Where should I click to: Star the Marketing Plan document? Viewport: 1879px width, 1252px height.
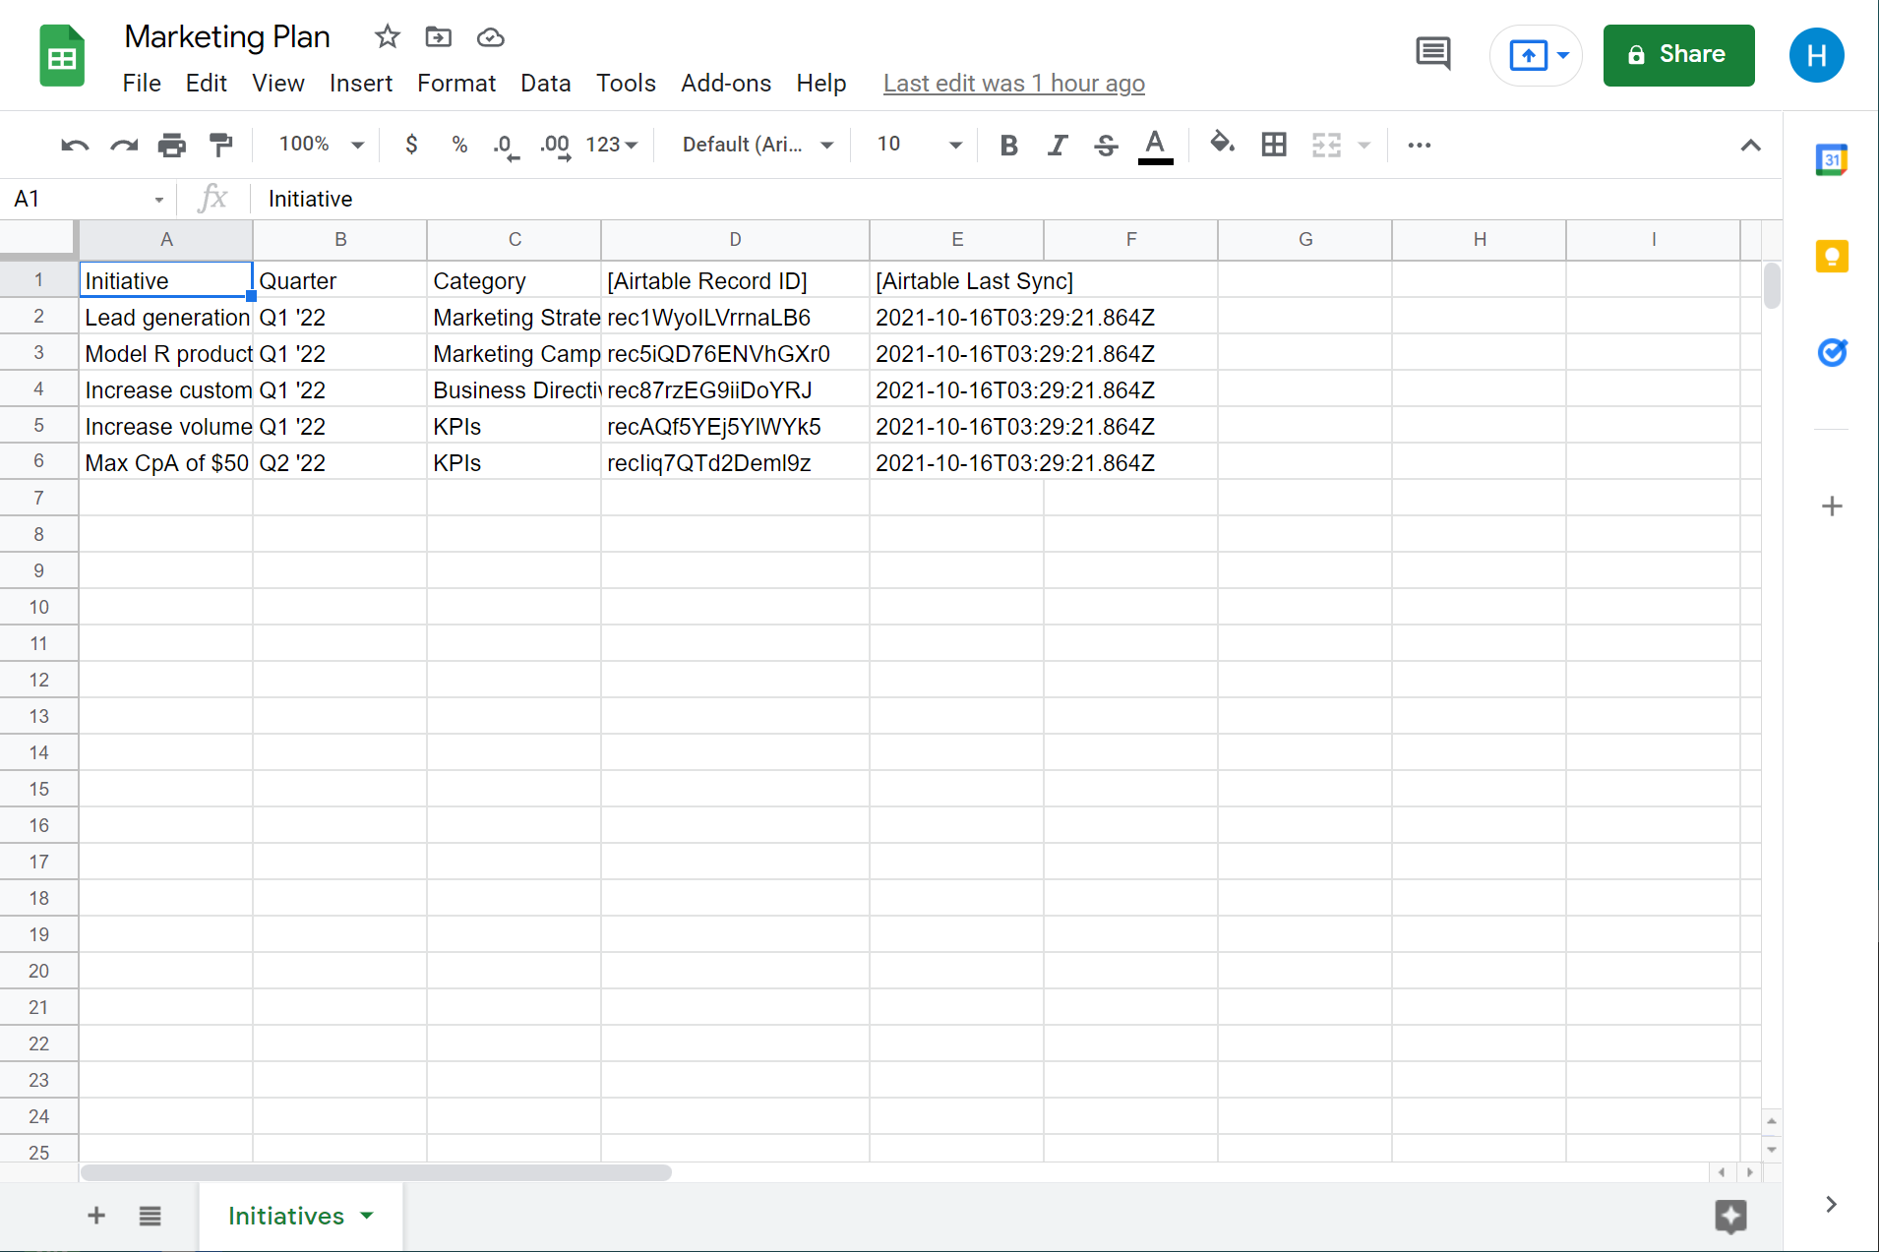(x=387, y=37)
